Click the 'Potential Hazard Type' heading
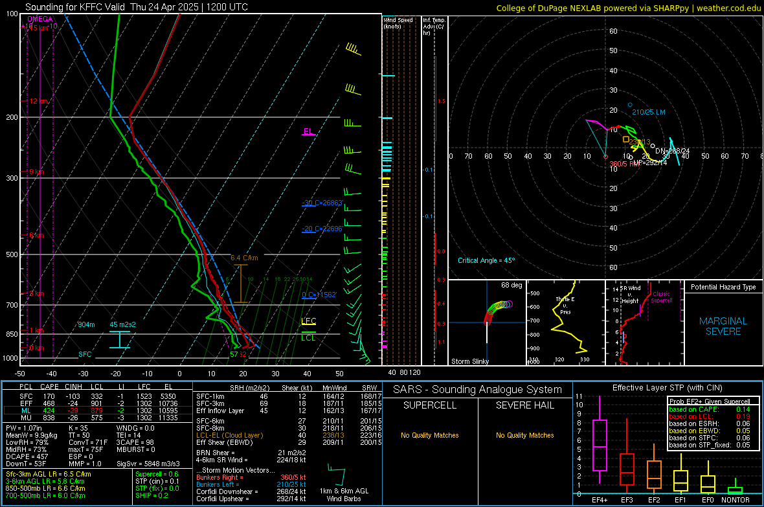Image resolution: width=764 pixels, height=507 pixels. coord(723,287)
